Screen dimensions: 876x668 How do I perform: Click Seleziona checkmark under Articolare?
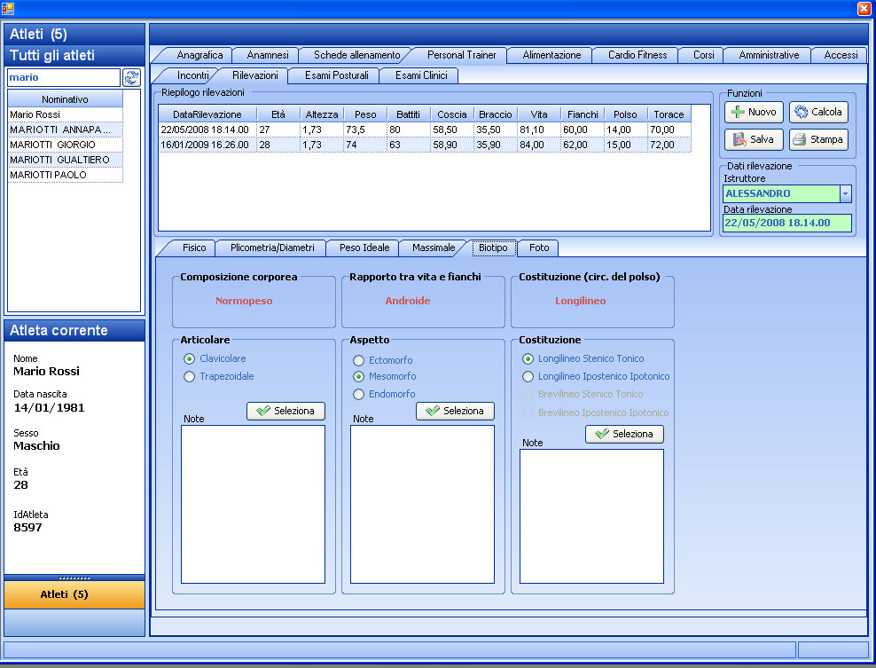pyautogui.click(x=285, y=411)
